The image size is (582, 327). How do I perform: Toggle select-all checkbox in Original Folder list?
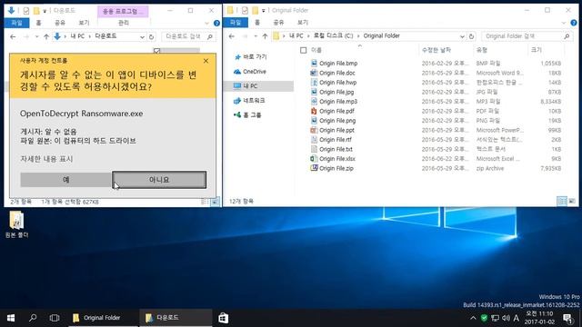(303, 50)
